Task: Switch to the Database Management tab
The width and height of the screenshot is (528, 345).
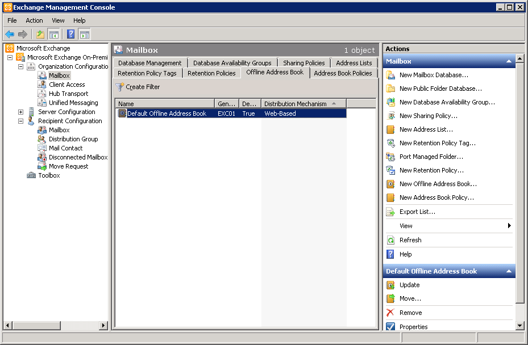Action: pyautogui.click(x=150, y=63)
